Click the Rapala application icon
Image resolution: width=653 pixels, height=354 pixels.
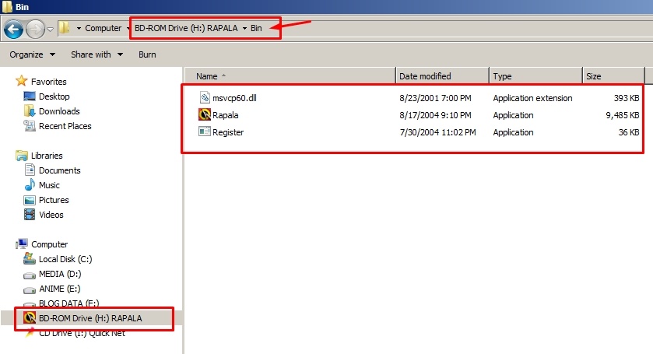point(205,114)
